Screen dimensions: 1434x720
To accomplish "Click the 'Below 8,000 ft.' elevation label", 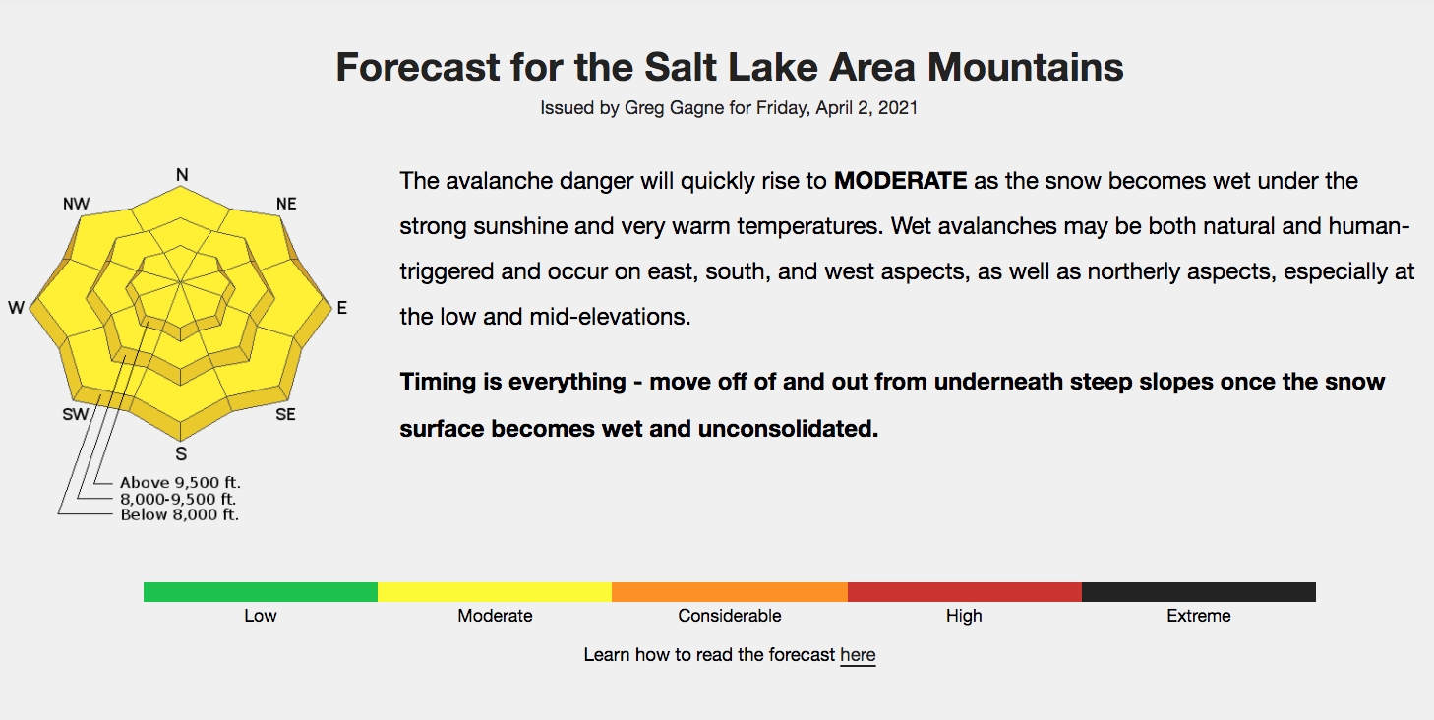I will pos(179,514).
